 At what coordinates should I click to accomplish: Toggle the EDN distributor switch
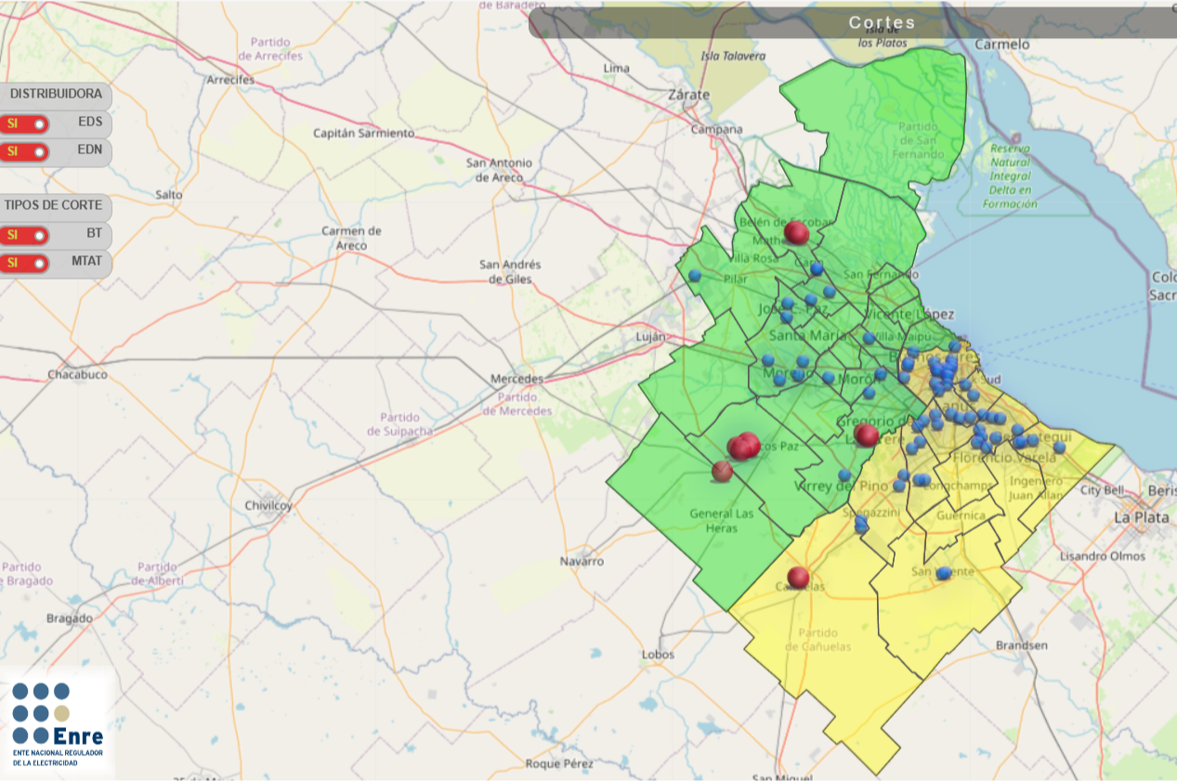[24, 151]
